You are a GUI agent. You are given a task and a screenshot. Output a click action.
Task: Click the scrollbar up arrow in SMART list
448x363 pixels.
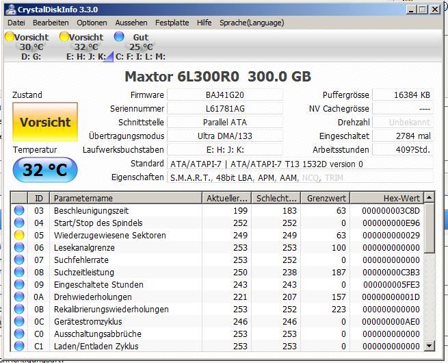coord(429,197)
